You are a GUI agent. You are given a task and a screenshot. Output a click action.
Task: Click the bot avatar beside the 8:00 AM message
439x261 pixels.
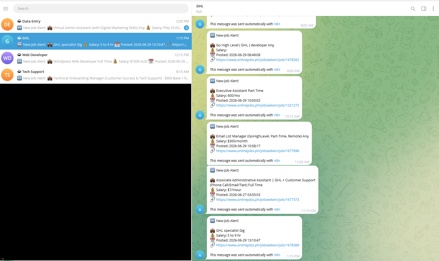(x=200, y=24)
